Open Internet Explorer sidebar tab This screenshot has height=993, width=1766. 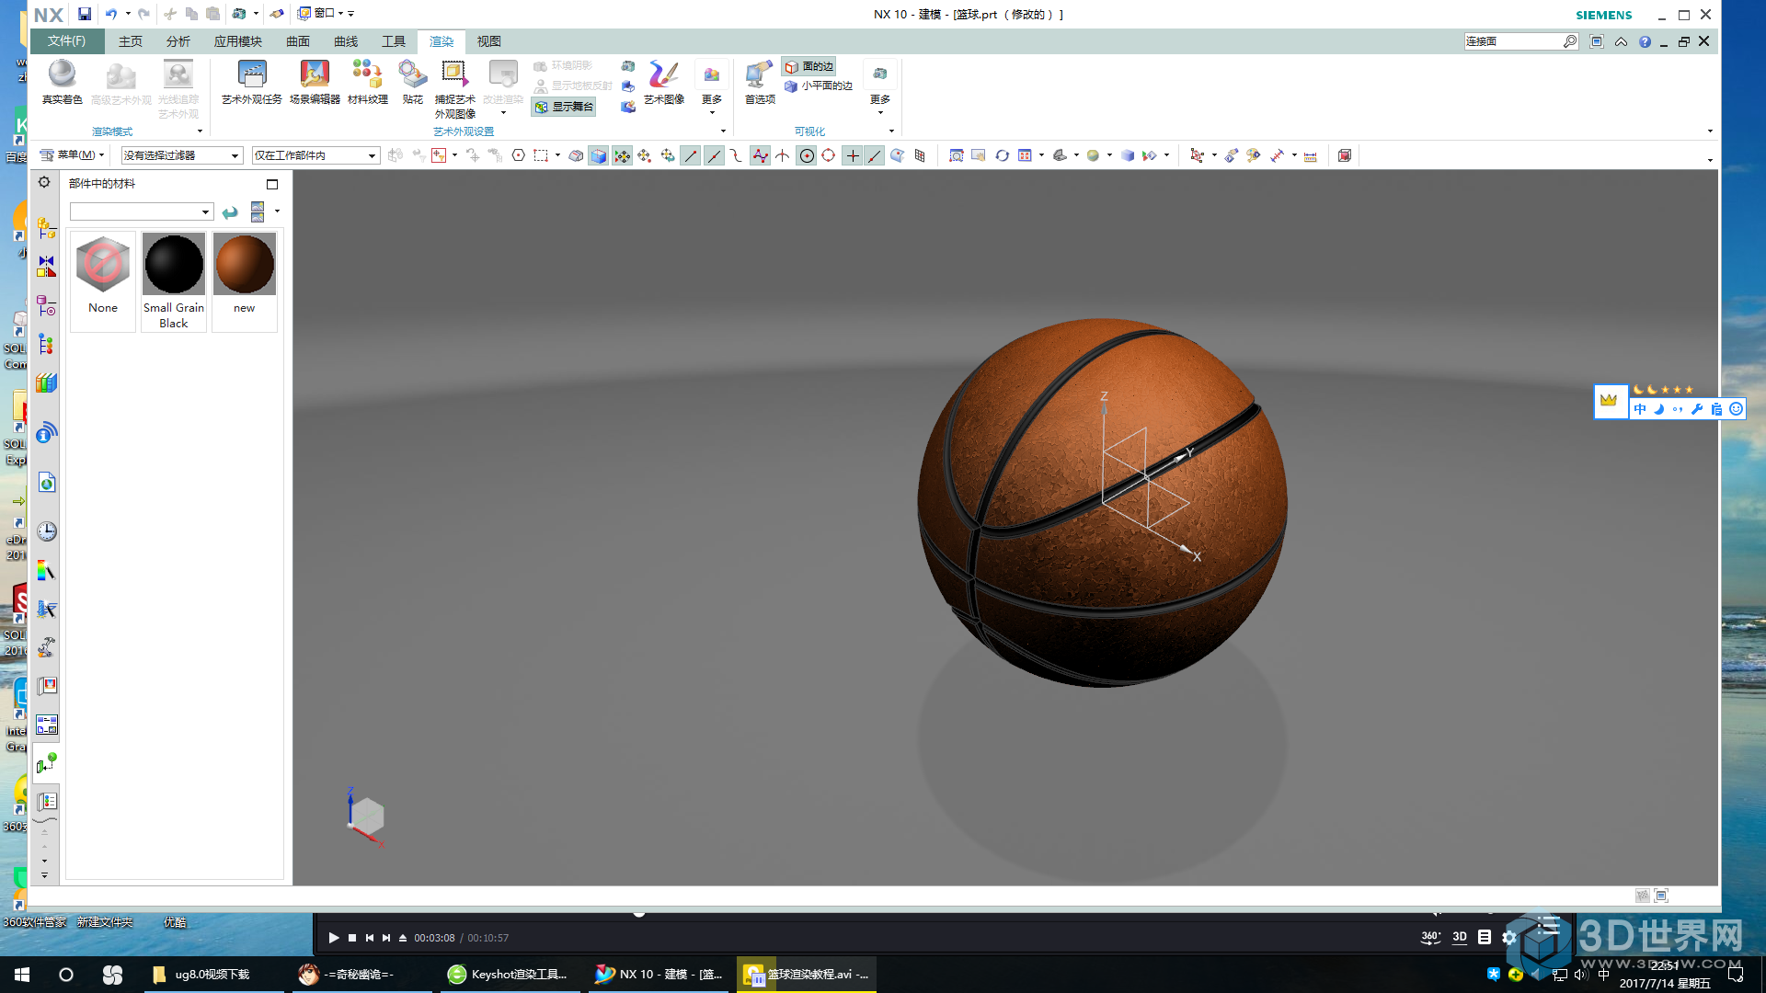[46, 483]
